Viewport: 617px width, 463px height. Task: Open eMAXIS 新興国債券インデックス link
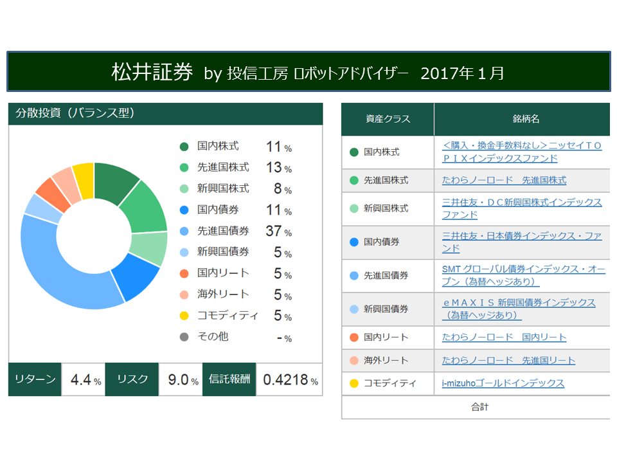coord(519,309)
